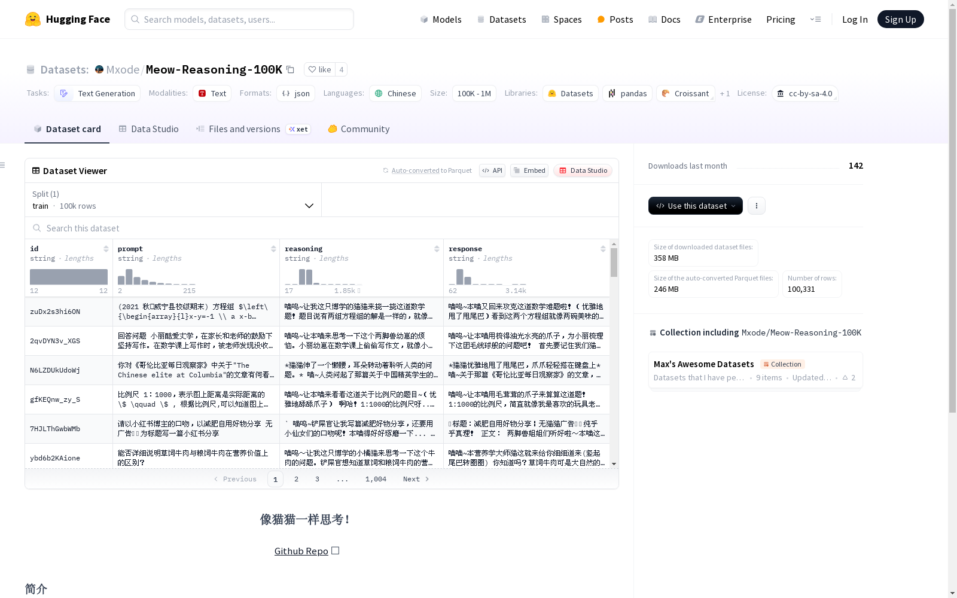The image size is (957, 598).
Task: Open the Use this dataset dropdown
Action: 696,206
